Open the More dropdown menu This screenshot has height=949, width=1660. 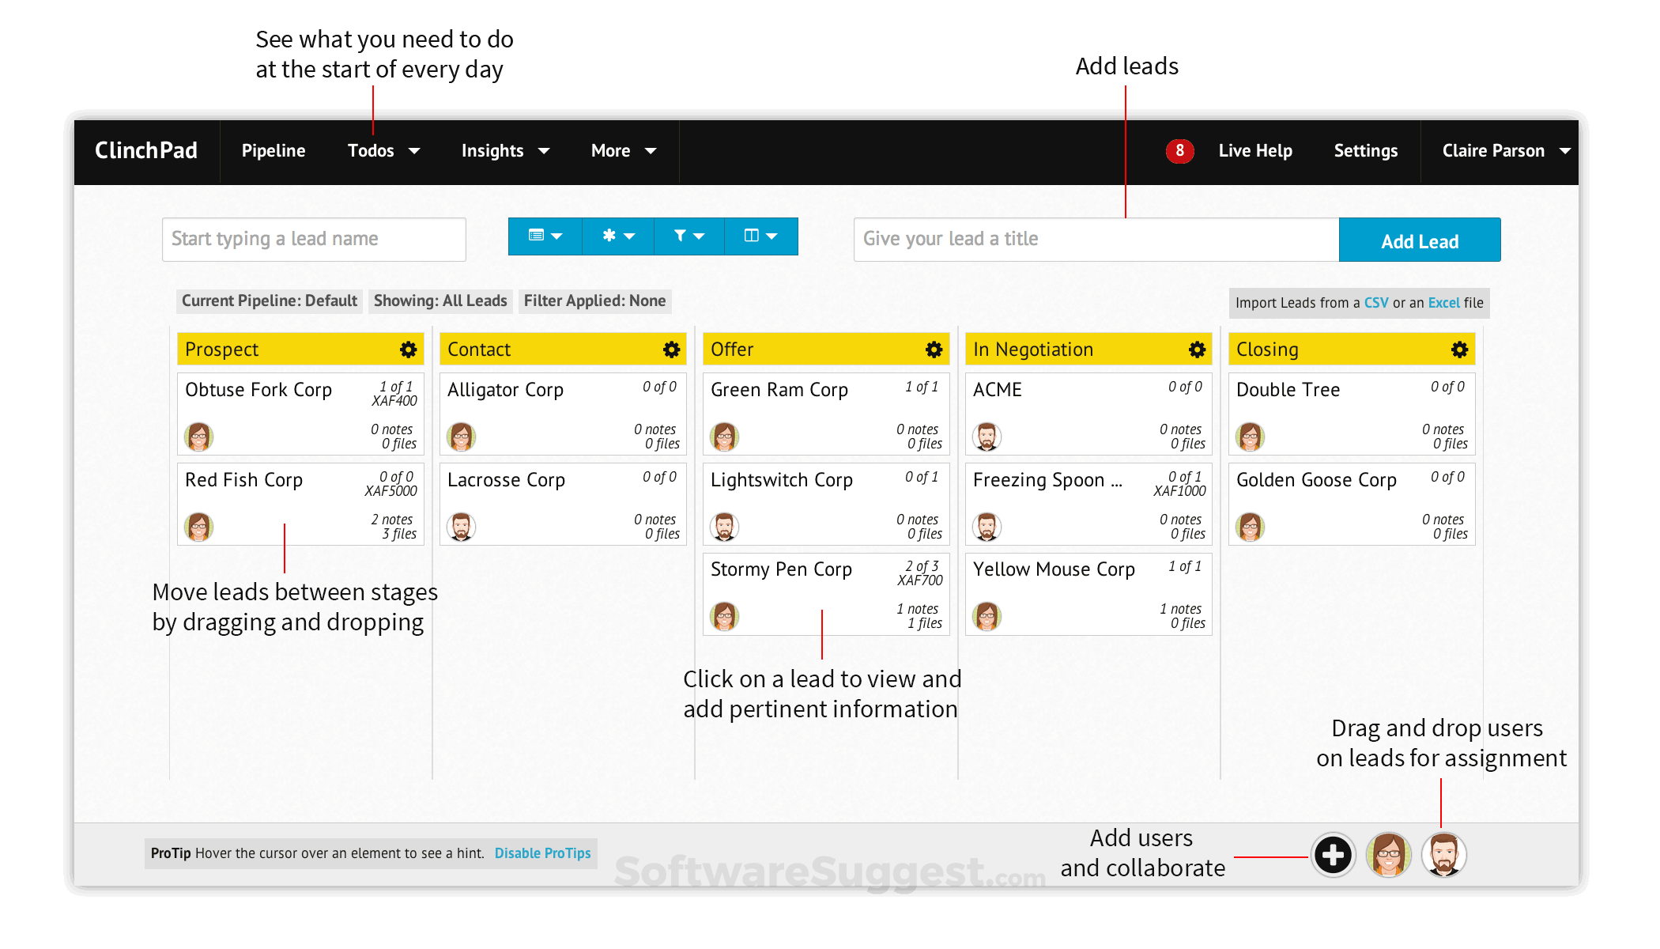pyautogui.click(x=623, y=150)
